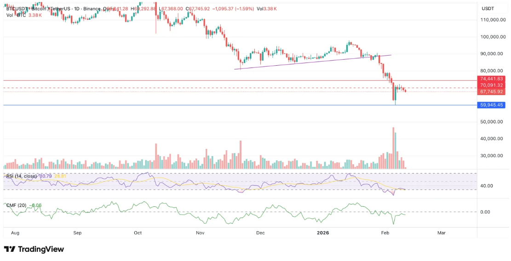Viewport: 511px width, 261px height.
Task: Click the 40.00 level on RSI scale
Action: click(x=488, y=186)
